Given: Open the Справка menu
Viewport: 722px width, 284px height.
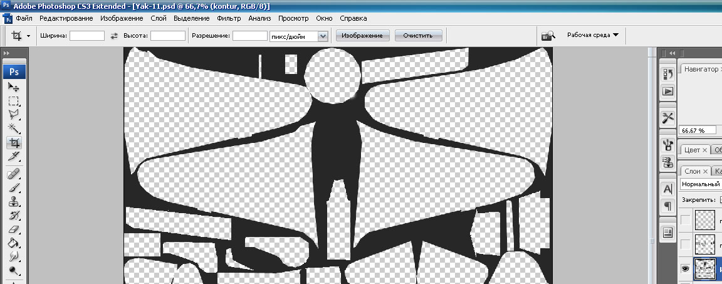Looking at the screenshot, I should (x=353, y=18).
